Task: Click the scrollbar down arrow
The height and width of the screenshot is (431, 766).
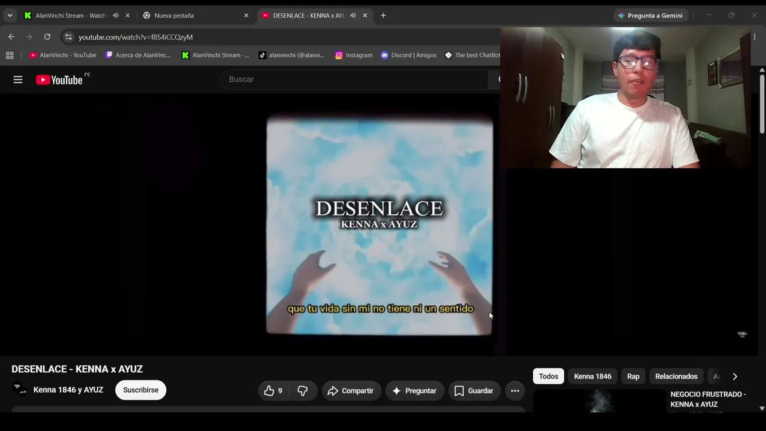Action: [762, 408]
